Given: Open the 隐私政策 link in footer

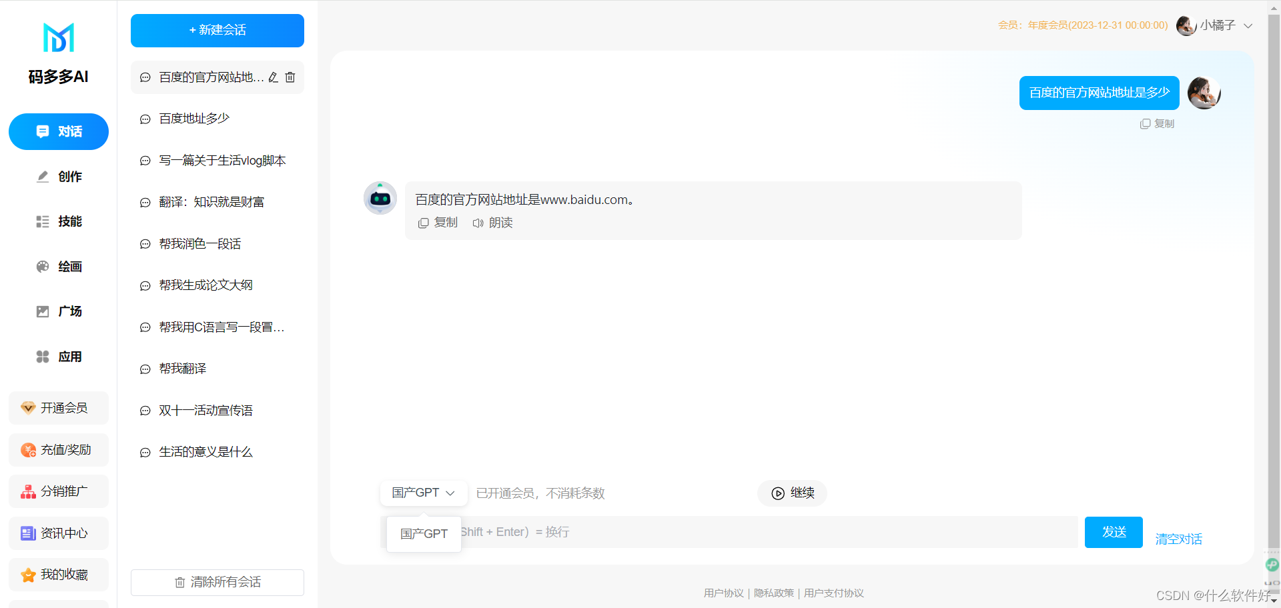Looking at the screenshot, I should click(x=774, y=593).
